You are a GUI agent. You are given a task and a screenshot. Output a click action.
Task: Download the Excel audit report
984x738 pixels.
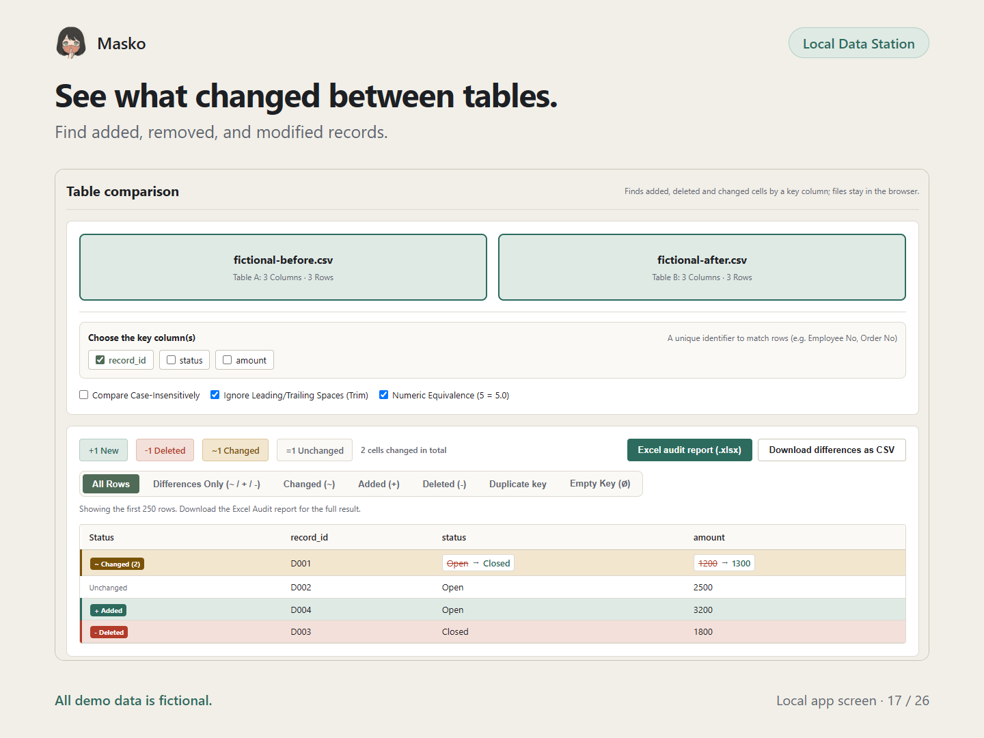click(x=689, y=450)
